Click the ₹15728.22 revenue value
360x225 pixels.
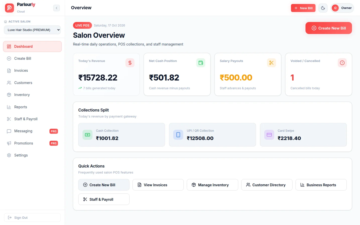pos(98,77)
